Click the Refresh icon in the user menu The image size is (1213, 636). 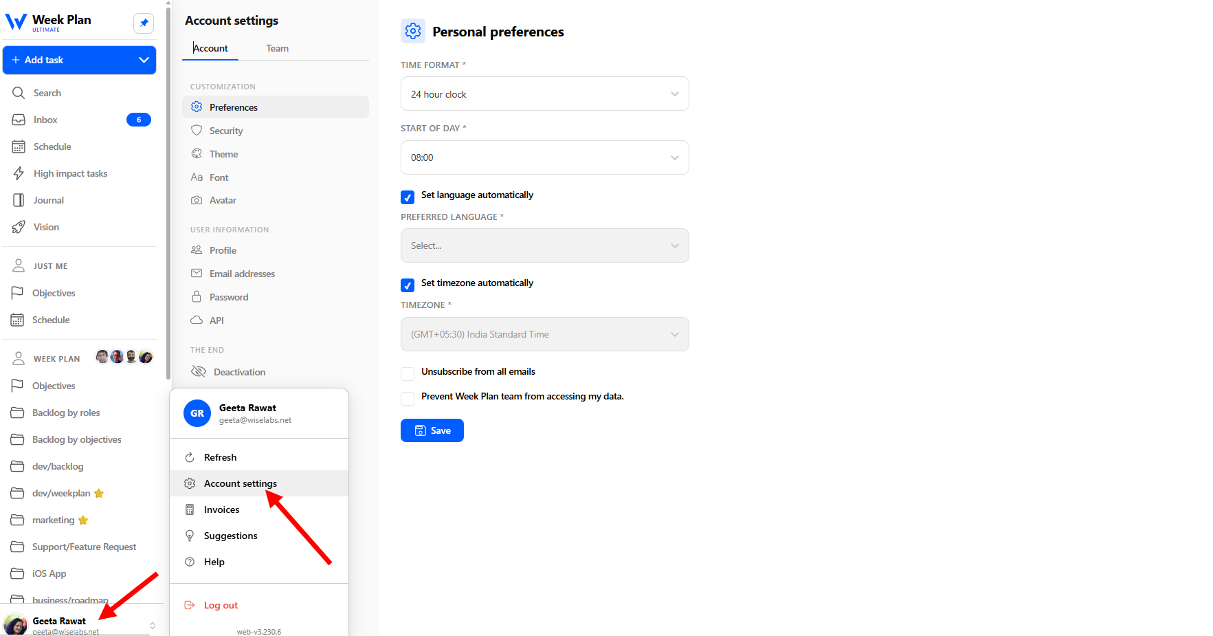click(x=190, y=457)
